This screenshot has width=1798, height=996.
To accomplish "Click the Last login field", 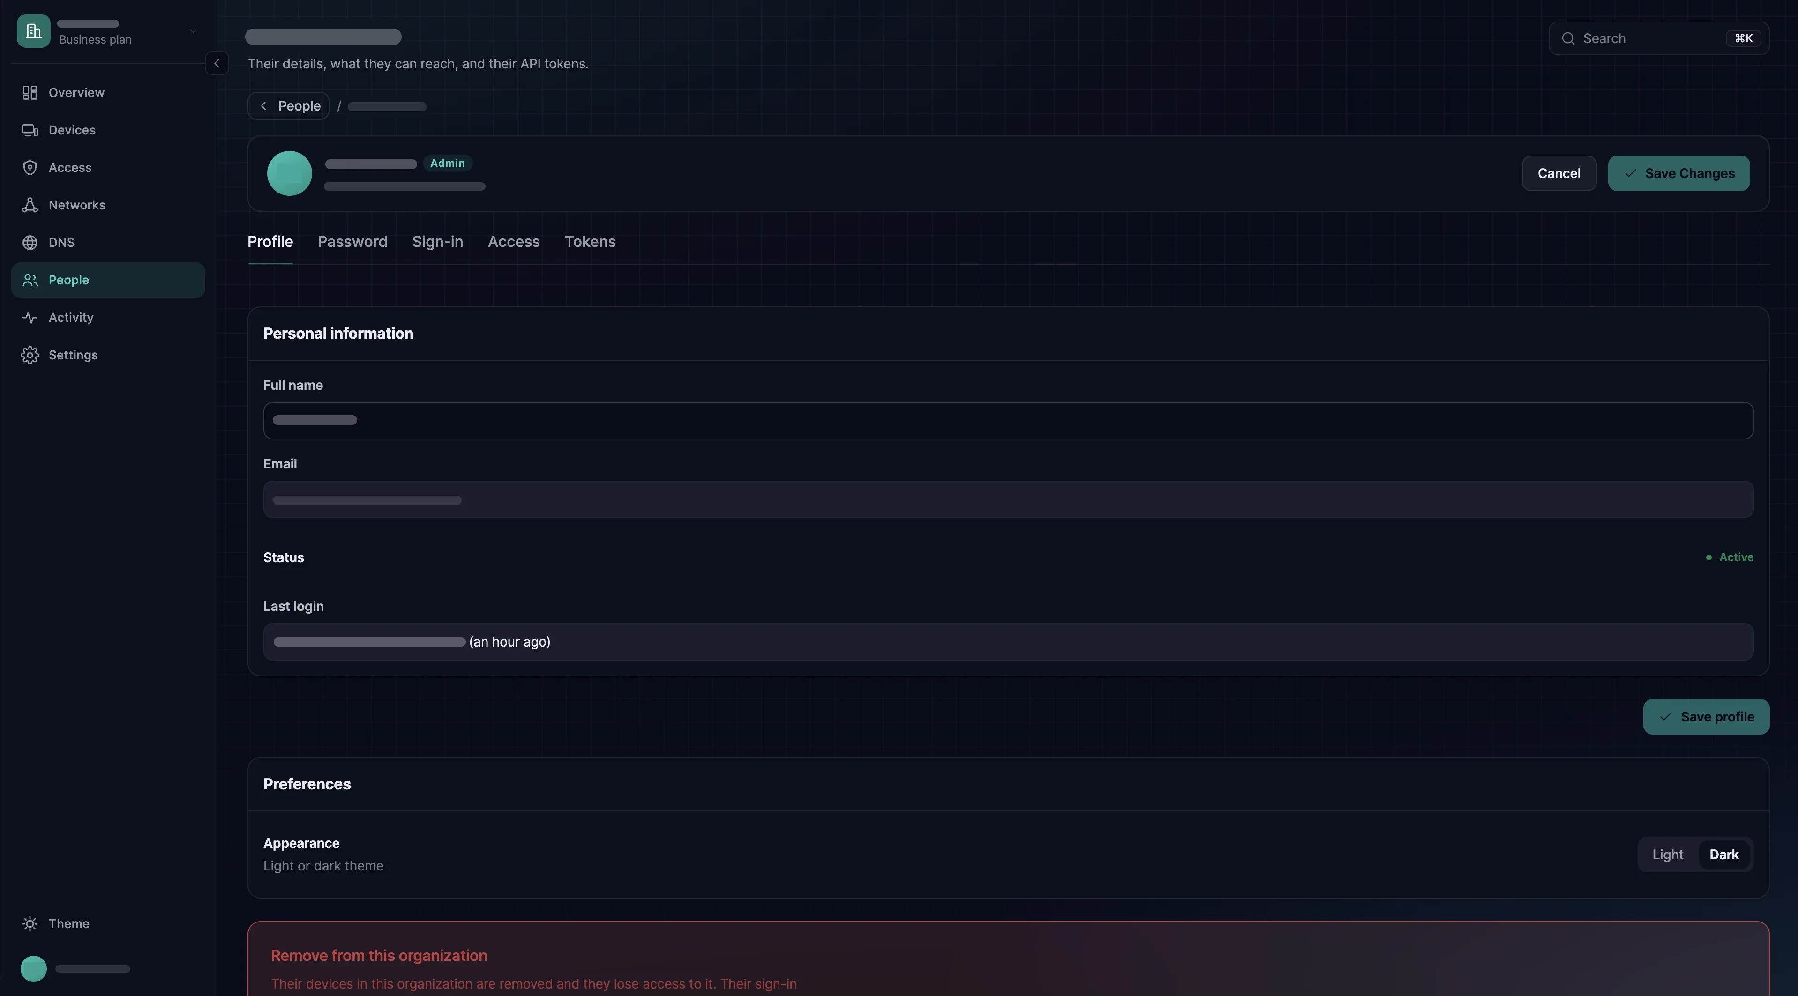I will pos(1008,642).
